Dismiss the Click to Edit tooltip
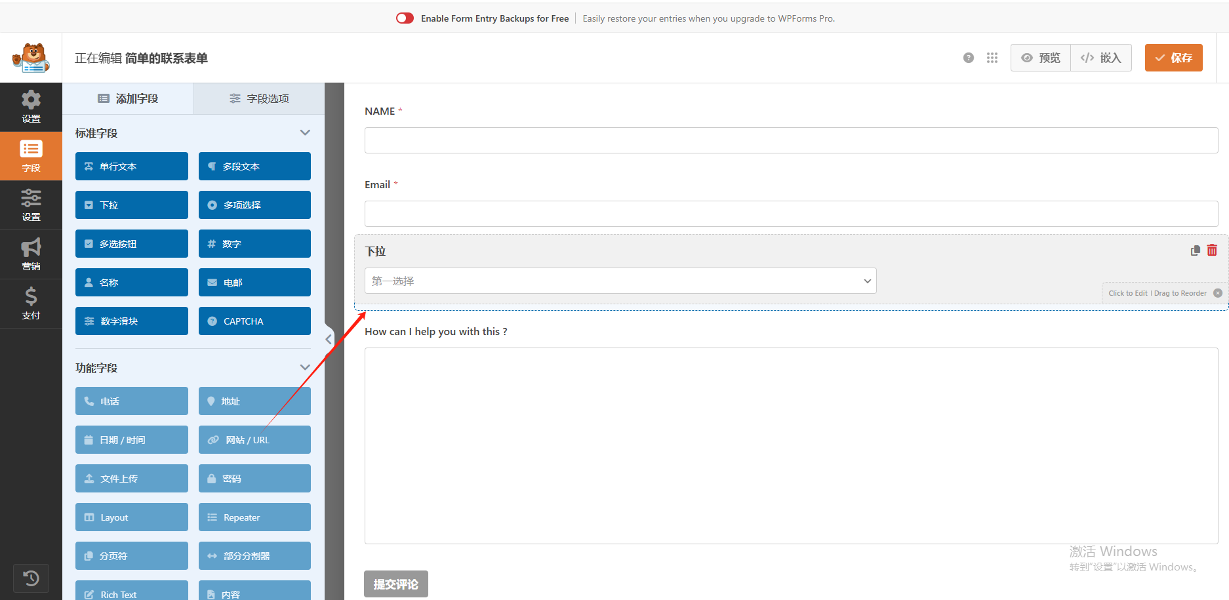This screenshot has height=600, width=1229. click(1218, 293)
